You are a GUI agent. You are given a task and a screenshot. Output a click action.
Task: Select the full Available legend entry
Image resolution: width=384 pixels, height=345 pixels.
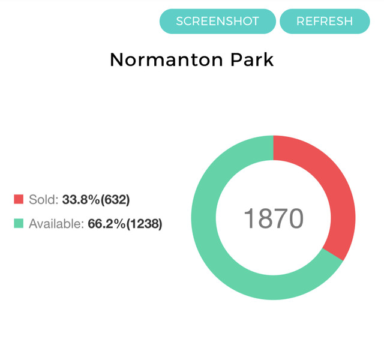click(88, 224)
